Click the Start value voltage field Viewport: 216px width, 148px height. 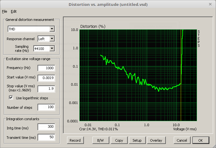click(x=46, y=78)
